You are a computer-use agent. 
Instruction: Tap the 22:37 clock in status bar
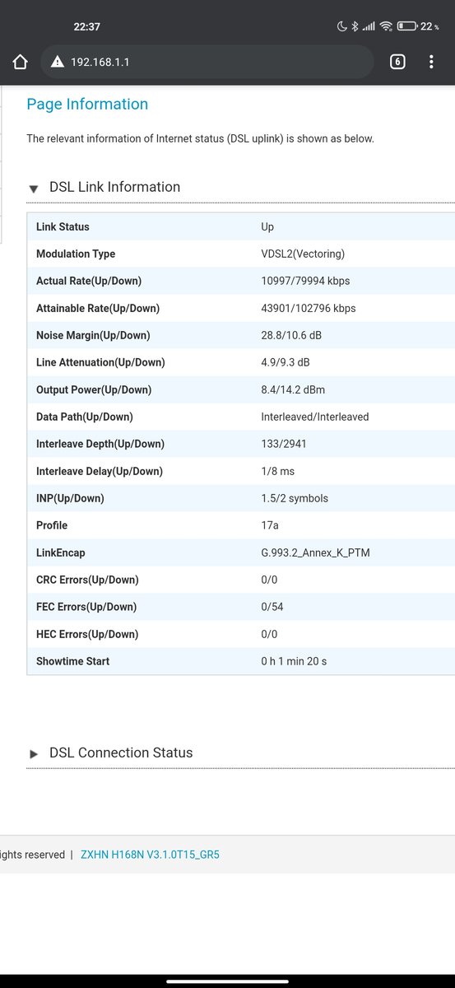[x=86, y=26]
